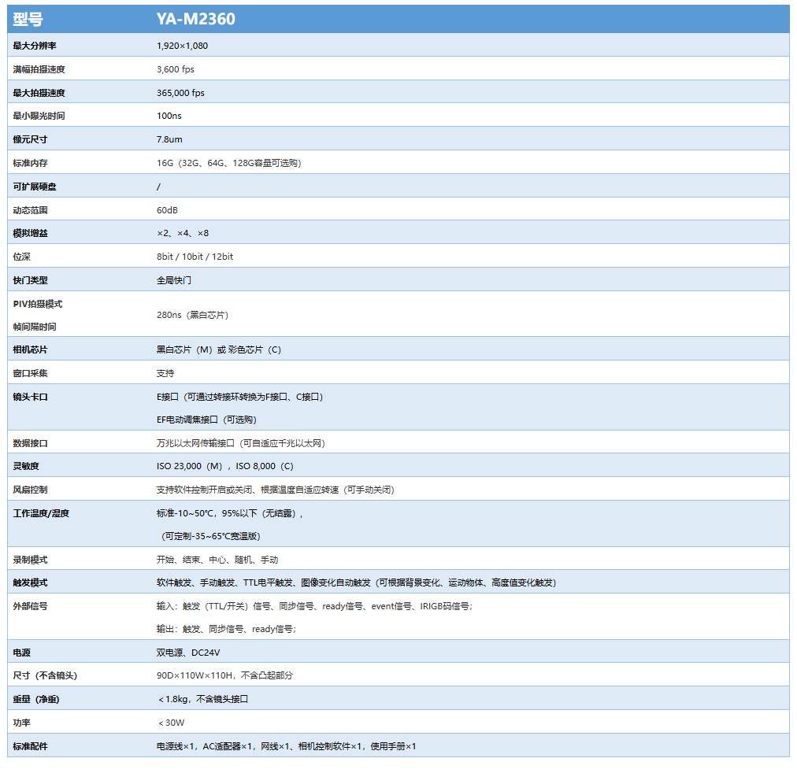The image size is (797, 773).
Task: Click the 灵敏度 label
Action: 26,466
